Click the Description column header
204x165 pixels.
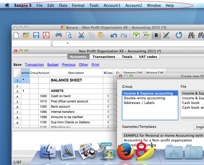76,73
